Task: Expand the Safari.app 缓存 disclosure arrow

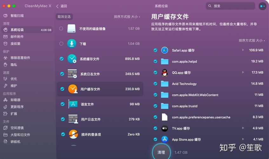Action: tap(243, 50)
